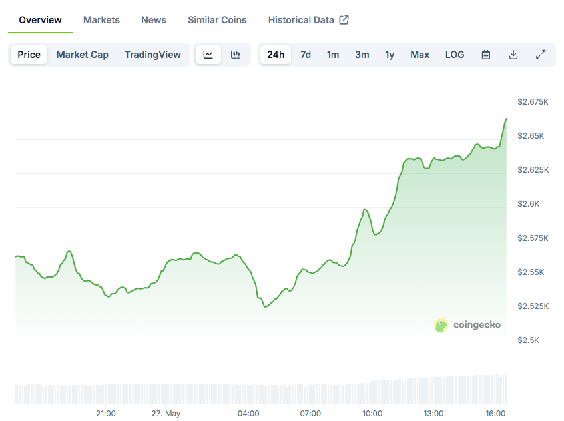Select the Price chart mode
Viewport: 564px width, 421px height.
click(29, 55)
